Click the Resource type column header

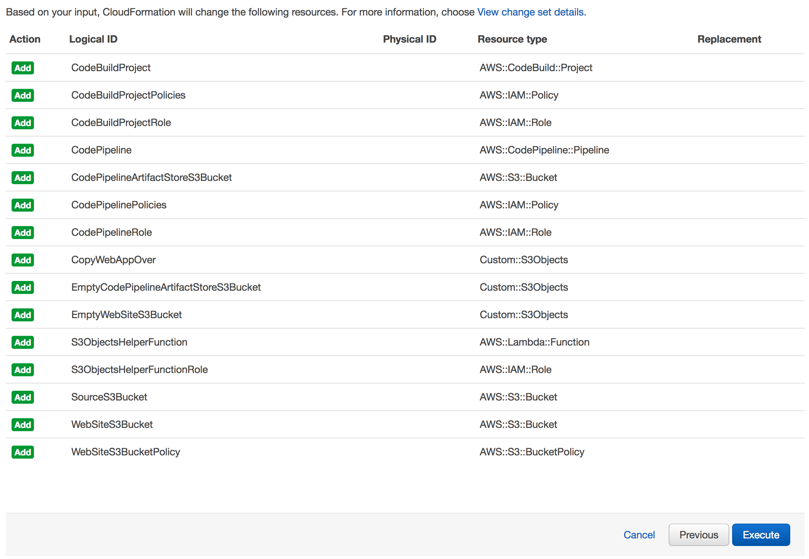pyautogui.click(x=512, y=39)
